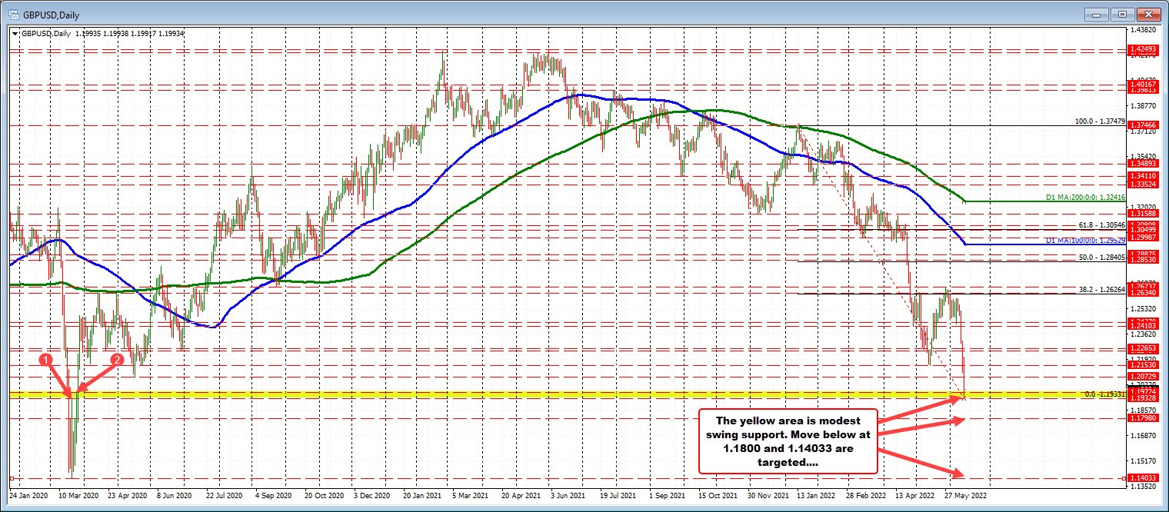Click the 19 Jul 2021 date label
Image resolution: width=1169 pixels, height=512 pixels.
(x=618, y=497)
